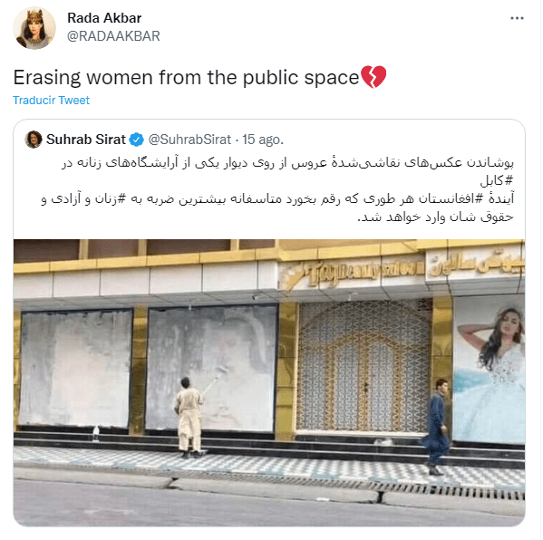Image resolution: width=543 pixels, height=540 pixels.
Task: Open the @SuhrabSirat handle
Action: 189,140
